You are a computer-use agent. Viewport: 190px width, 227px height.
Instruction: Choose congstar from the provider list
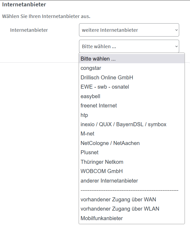[x=132, y=68]
